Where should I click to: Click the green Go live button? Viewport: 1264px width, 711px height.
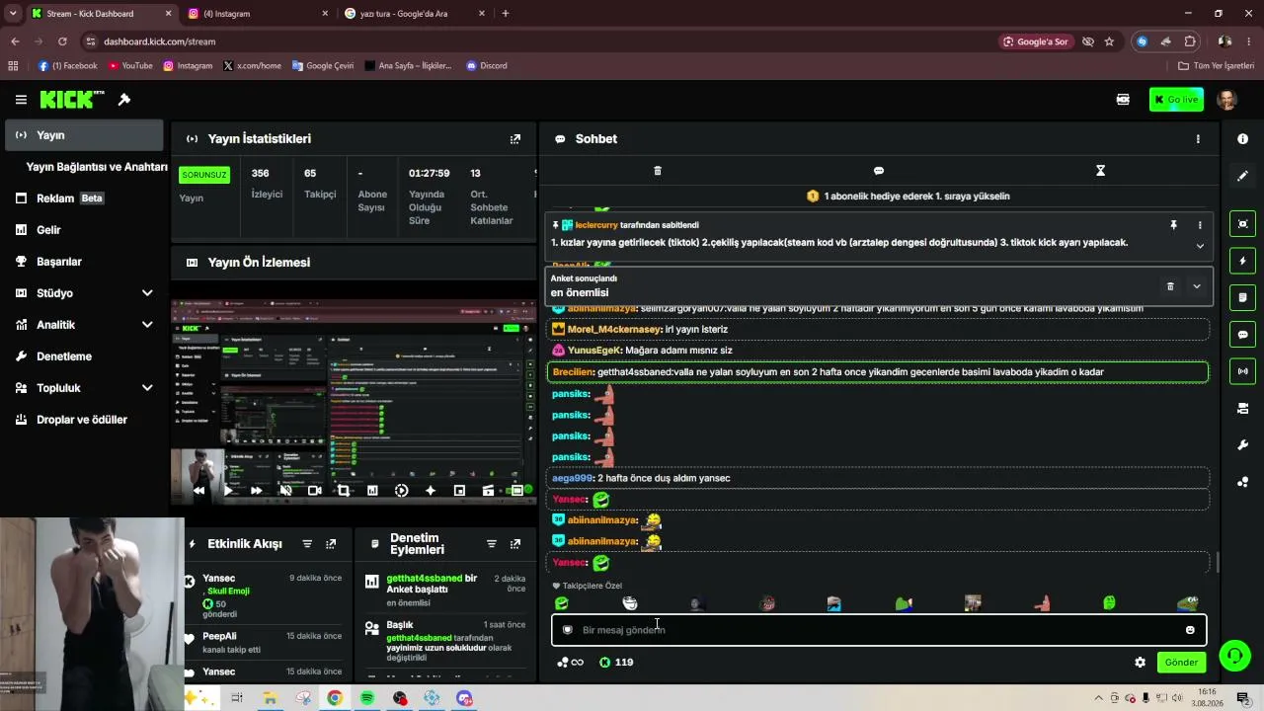[x=1176, y=100]
